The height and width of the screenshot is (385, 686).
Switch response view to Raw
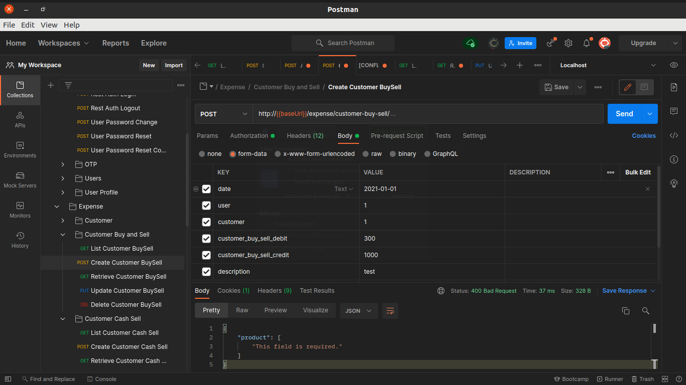[242, 310]
